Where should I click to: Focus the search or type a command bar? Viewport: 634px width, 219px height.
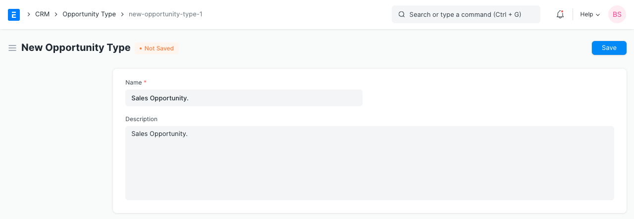(x=466, y=14)
